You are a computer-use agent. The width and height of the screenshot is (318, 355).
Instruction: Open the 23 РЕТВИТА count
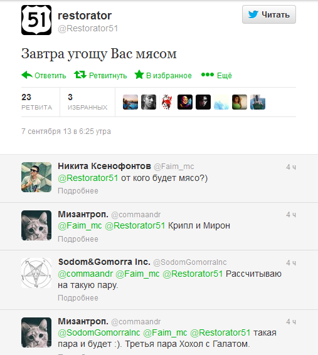click(37, 102)
